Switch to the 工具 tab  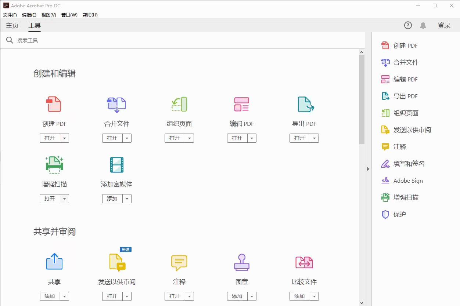pos(35,25)
